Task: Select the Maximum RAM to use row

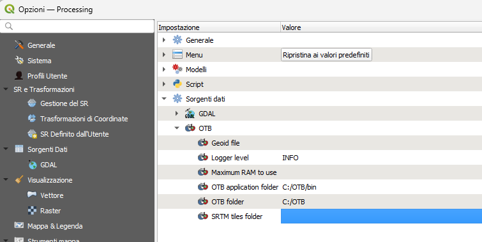Action: pyautogui.click(x=320, y=172)
